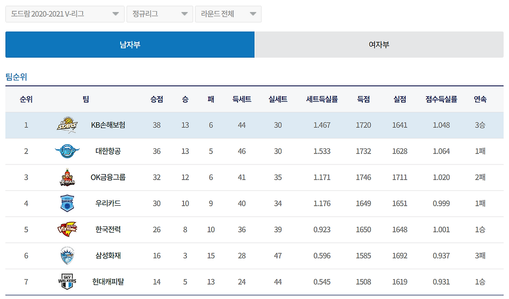
Task: Click OK금융그룹's 승점 value 32
Action: click(157, 177)
